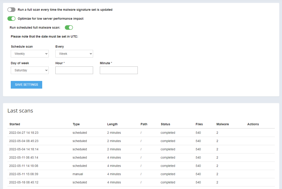
Task: Click the Type column header
Action: coord(76,124)
